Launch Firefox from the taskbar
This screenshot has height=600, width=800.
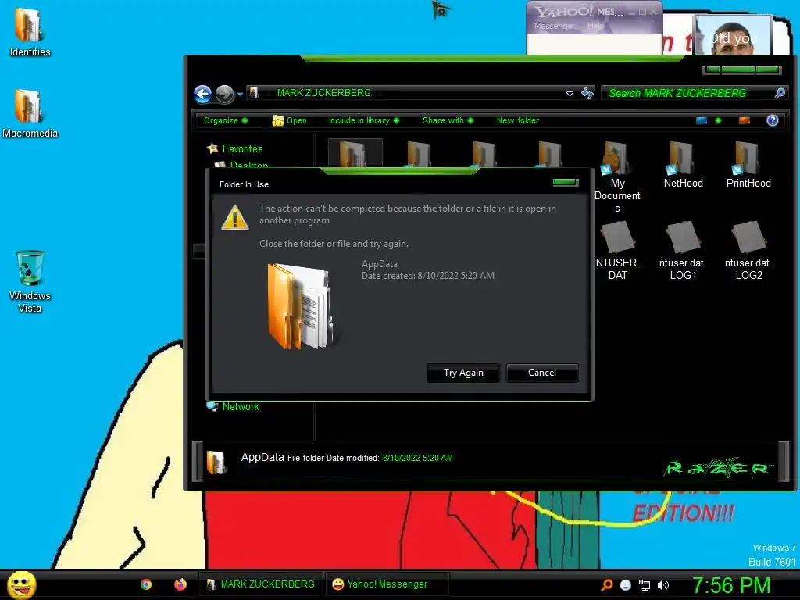[x=180, y=584]
